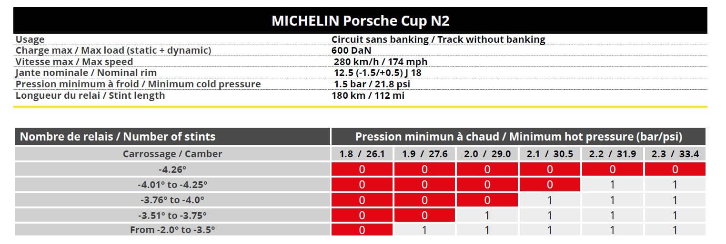Click the 2.0 / 29.0 pressure column header
The width and height of the screenshot is (726, 244).
487,154
